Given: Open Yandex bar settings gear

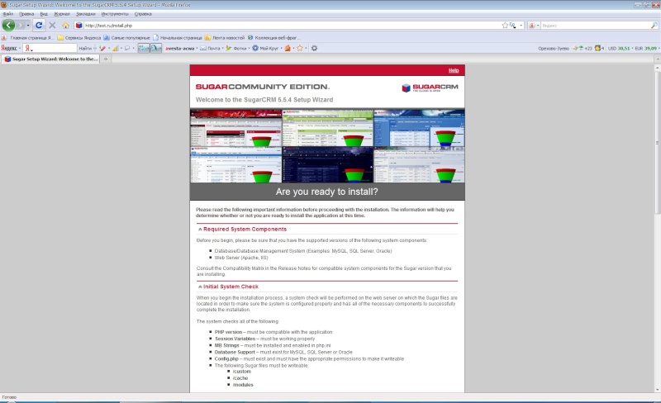Looking at the screenshot, I should [314, 48].
